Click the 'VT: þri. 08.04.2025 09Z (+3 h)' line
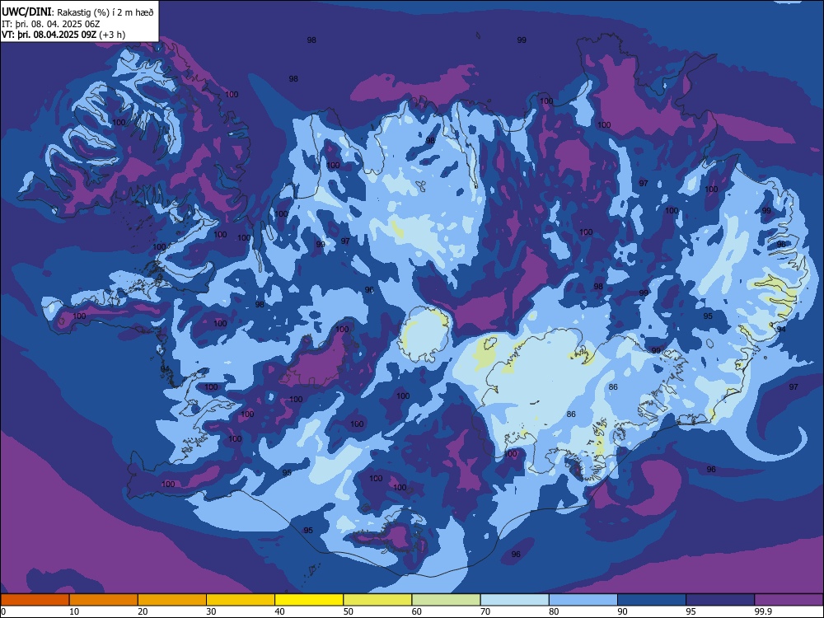Image resolution: width=824 pixels, height=618 pixels. pos(63,35)
